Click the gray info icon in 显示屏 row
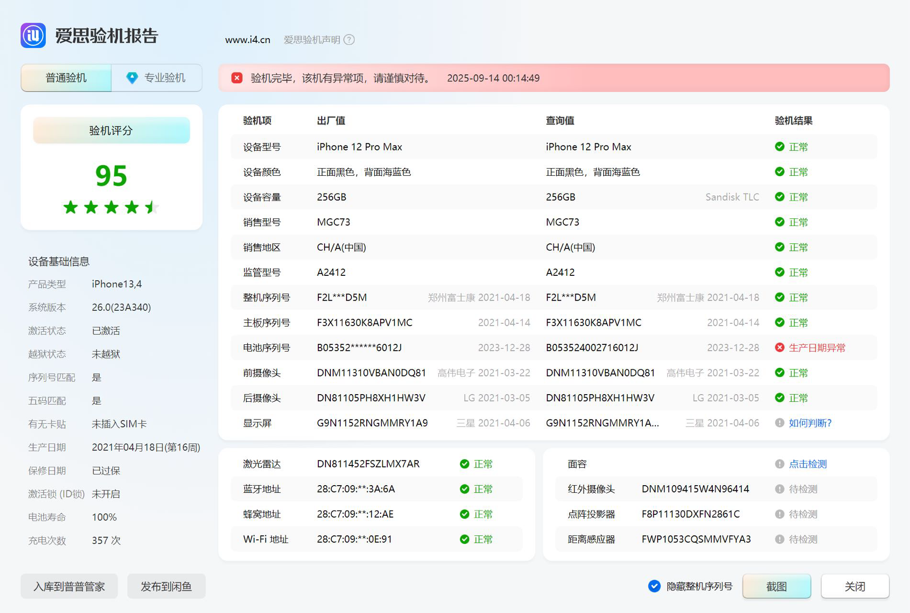 pyautogui.click(x=779, y=423)
